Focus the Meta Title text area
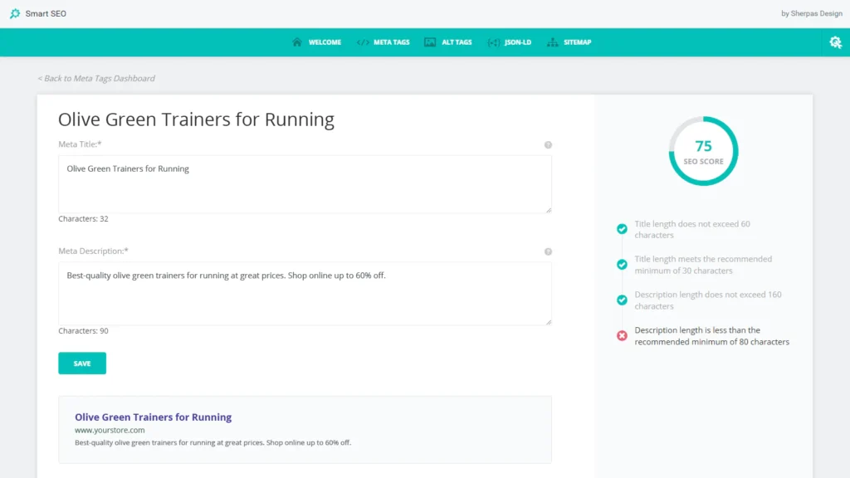This screenshot has height=478, width=850. (305, 184)
